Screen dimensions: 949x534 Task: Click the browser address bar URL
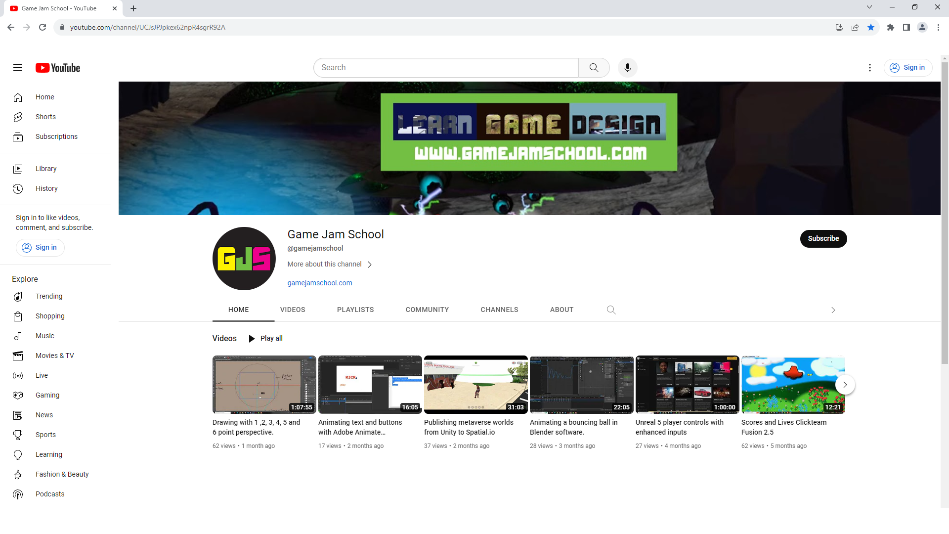pos(147,28)
